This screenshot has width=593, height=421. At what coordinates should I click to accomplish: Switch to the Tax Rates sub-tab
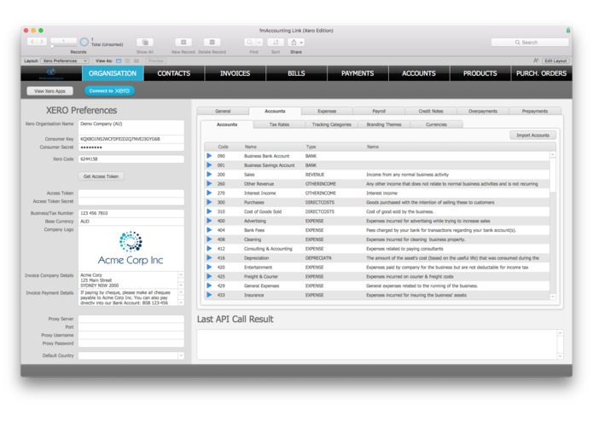(279, 124)
